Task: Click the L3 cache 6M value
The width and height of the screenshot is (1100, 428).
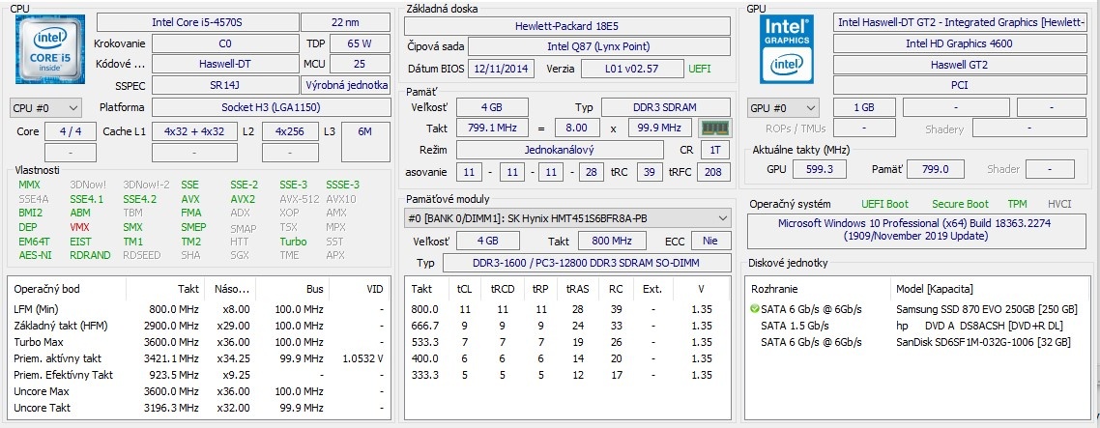Action: click(x=365, y=142)
